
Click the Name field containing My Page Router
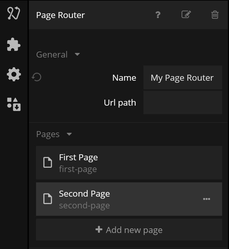182,78
